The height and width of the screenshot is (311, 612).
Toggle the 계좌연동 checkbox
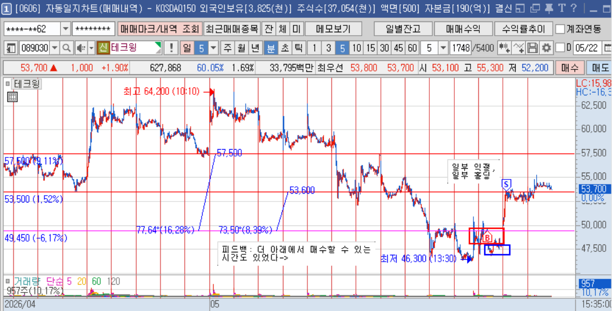560,29
